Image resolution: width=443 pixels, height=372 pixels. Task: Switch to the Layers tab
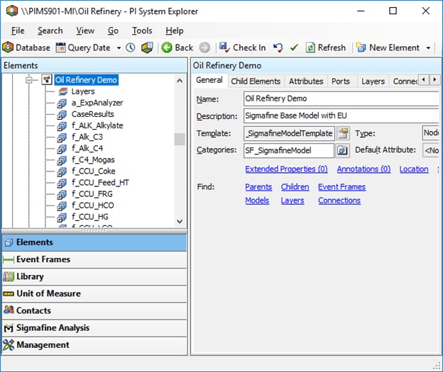[373, 81]
